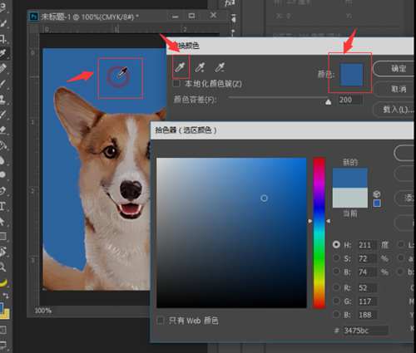This screenshot has width=416, height=353.
Task: Click the foreground color swatch in toolbar
Action: coord(2,307)
